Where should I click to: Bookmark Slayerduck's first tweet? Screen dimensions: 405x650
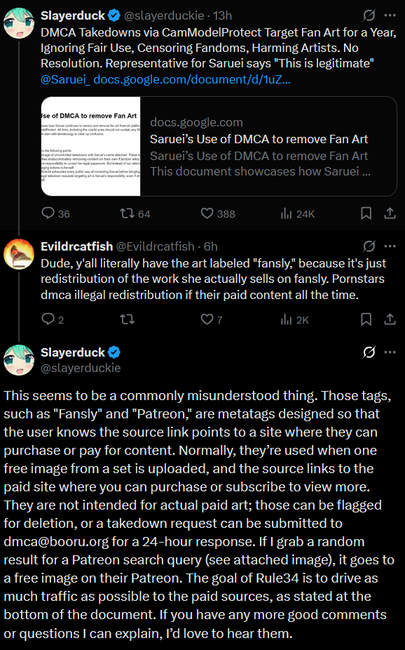366,213
